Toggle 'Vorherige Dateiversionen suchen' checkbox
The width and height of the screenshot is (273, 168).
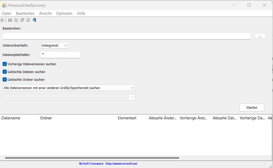pyautogui.click(x=5, y=64)
